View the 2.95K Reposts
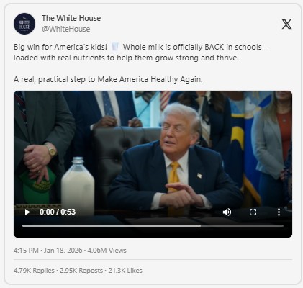 tap(81, 271)
